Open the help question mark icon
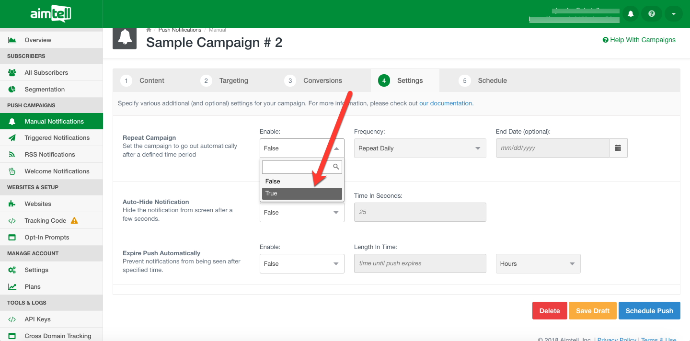The image size is (690, 341). [x=652, y=14]
